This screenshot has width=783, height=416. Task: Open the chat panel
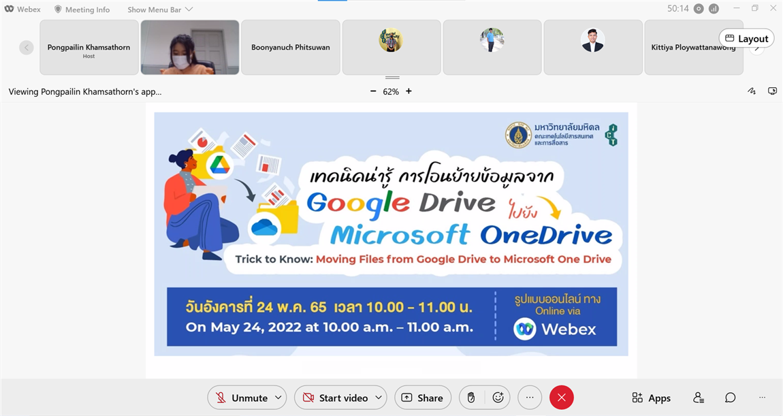tap(730, 398)
